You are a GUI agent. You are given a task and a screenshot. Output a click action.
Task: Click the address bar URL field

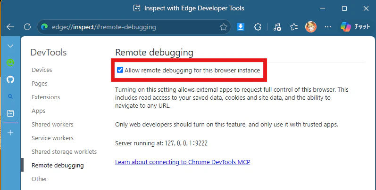click(x=134, y=27)
